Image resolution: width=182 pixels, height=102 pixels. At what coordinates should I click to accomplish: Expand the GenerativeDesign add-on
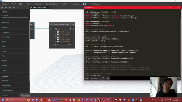(x=7, y=90)
